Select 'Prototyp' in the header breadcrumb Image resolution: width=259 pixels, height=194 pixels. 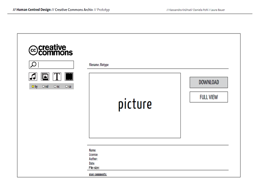[103, 10]
